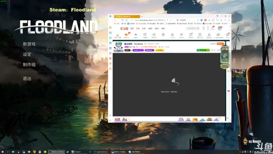Open the taskbar search icon
273x154 pixels.
[8, 152]
